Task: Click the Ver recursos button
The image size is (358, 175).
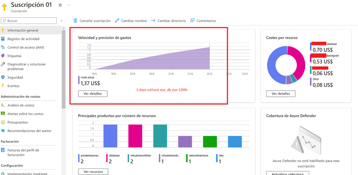Action: coord(93,171)
